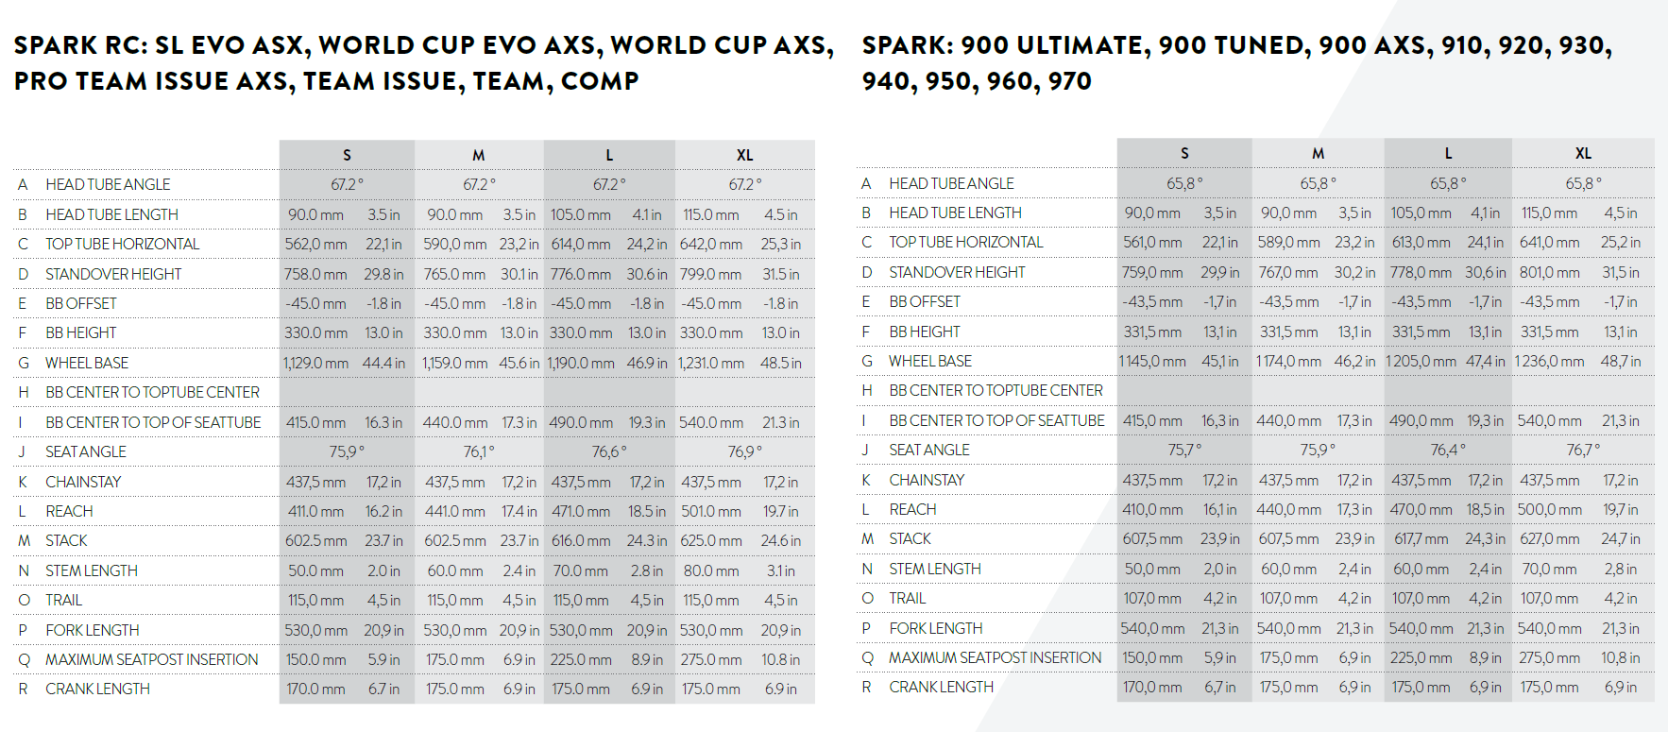Screen dimensions: 1668x732
Task: Click the TRAIL row label in Spark 900 table
Action: 907,598
